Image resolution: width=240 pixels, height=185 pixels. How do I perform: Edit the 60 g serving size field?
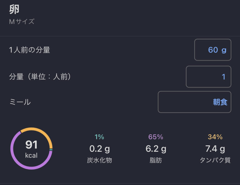pos(213,50)
